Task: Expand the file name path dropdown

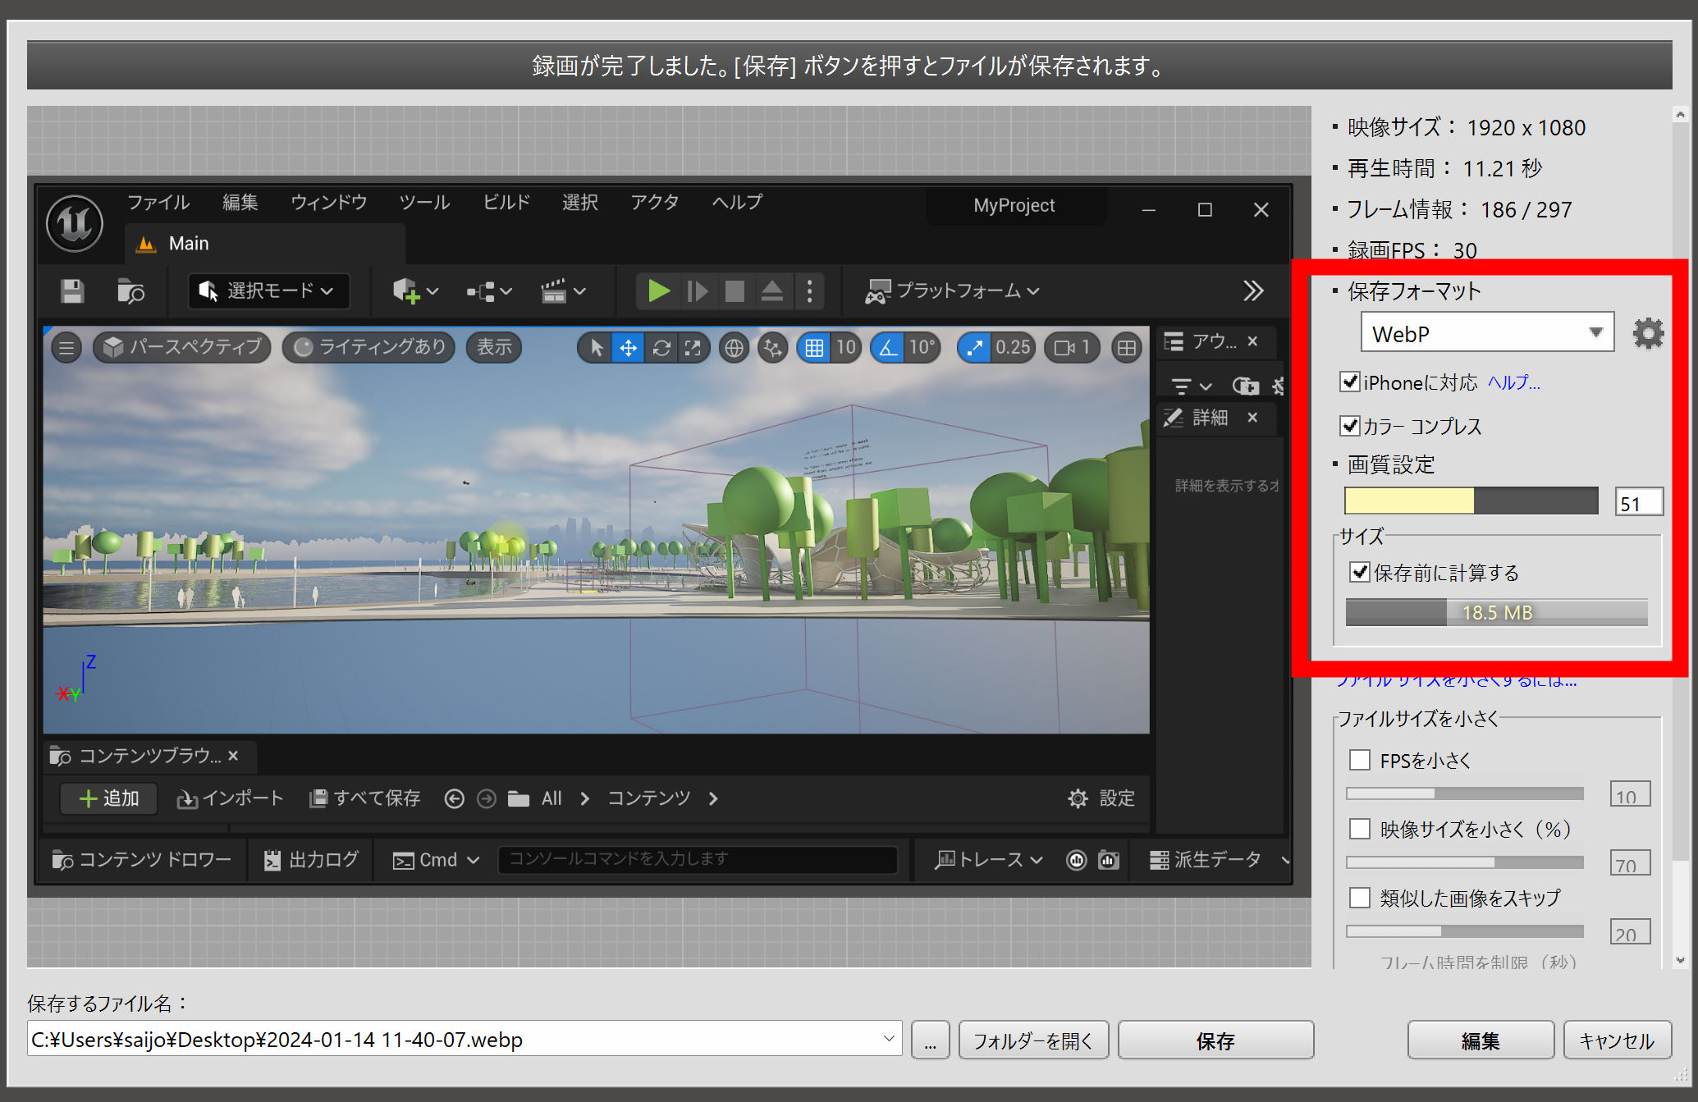Action: (888, 1039)
